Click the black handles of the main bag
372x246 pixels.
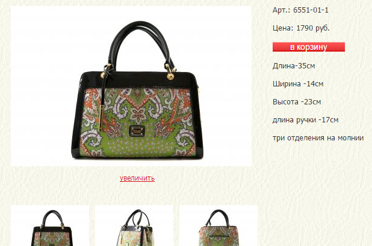[140, 45]
